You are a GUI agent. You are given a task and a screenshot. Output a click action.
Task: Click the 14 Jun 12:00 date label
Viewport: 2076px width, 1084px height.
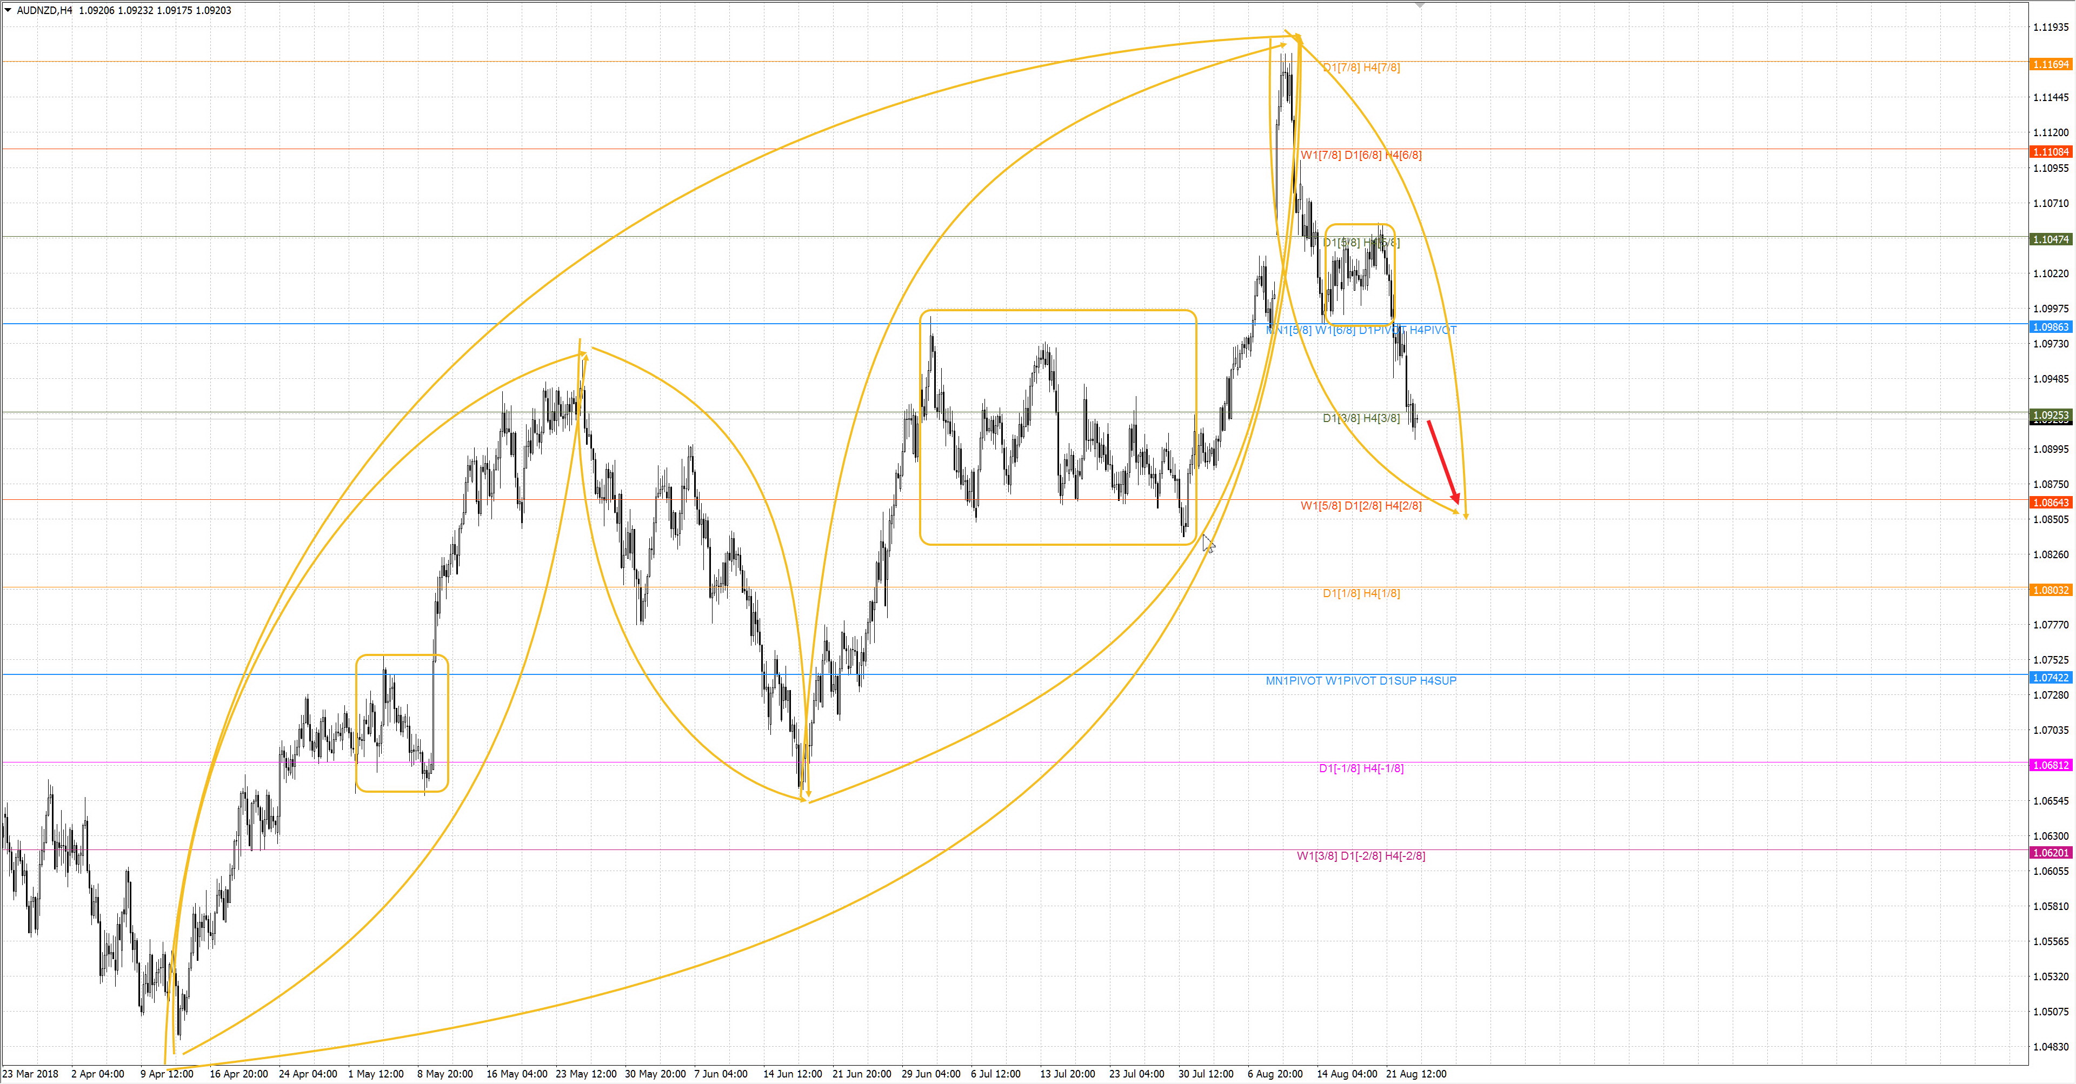click(x=792, y=1074)
